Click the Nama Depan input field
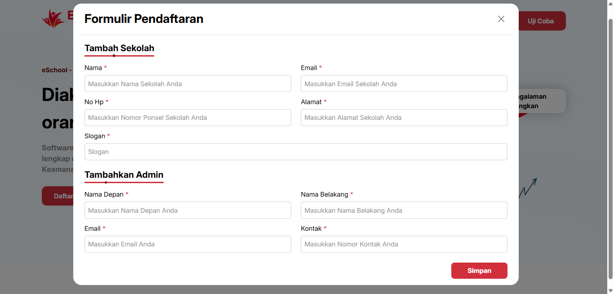 pyautogui.click(x=187, y=211)
